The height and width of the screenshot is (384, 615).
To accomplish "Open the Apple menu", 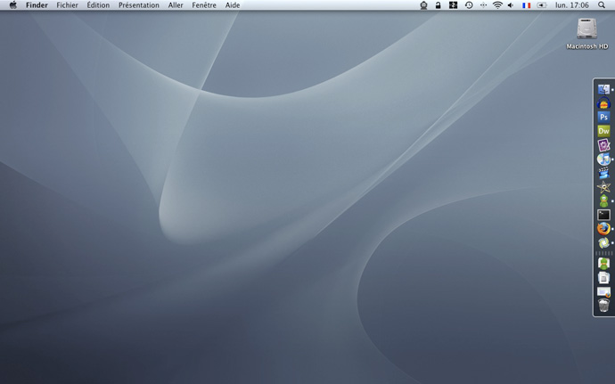I will coord(12,5).
